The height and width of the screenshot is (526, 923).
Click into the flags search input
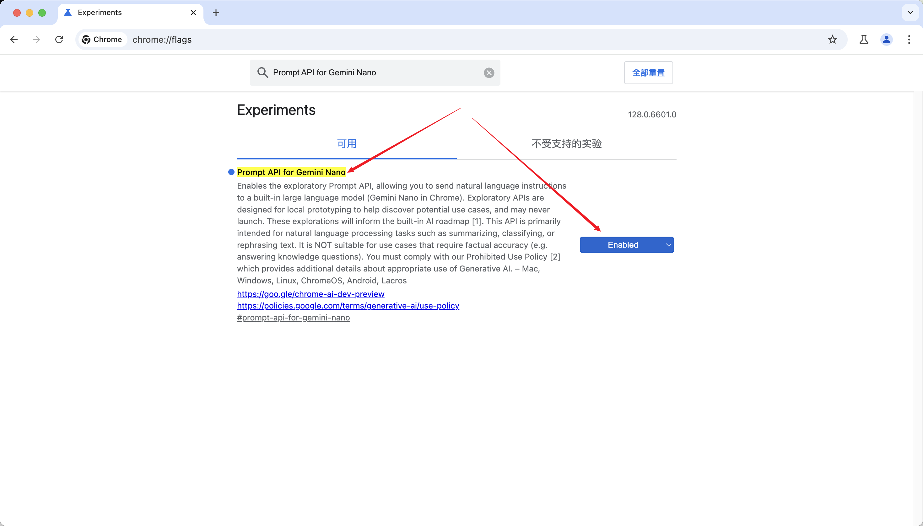376,72
